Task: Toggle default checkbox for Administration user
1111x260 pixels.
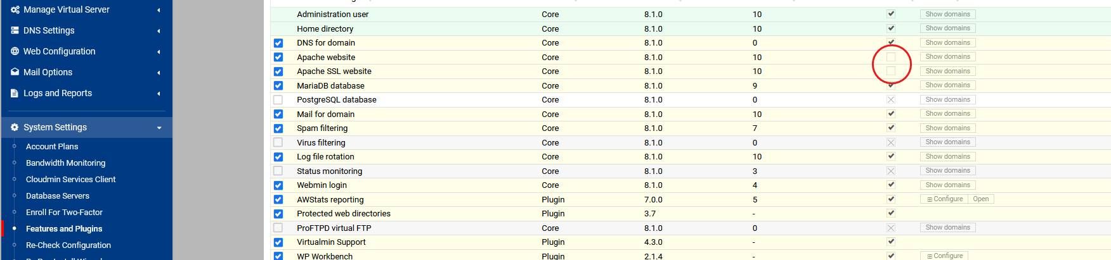Action: click(891, 14)
